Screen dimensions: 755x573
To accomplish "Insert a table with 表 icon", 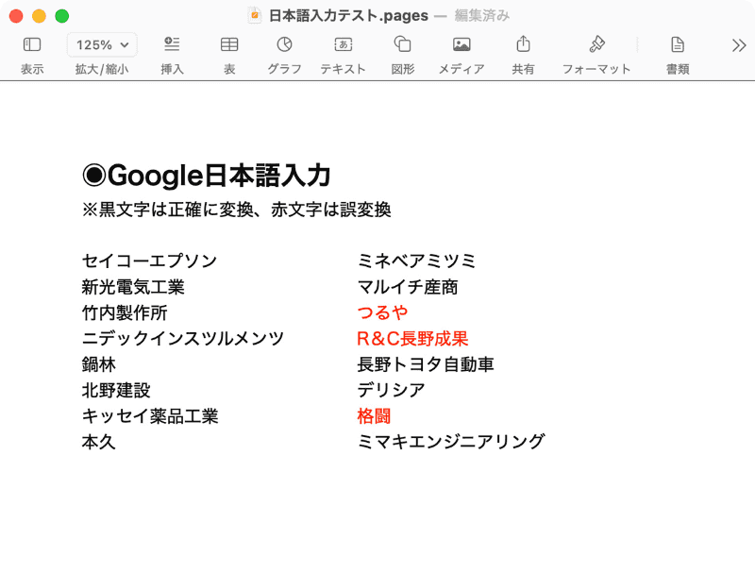I will [229, 44].
